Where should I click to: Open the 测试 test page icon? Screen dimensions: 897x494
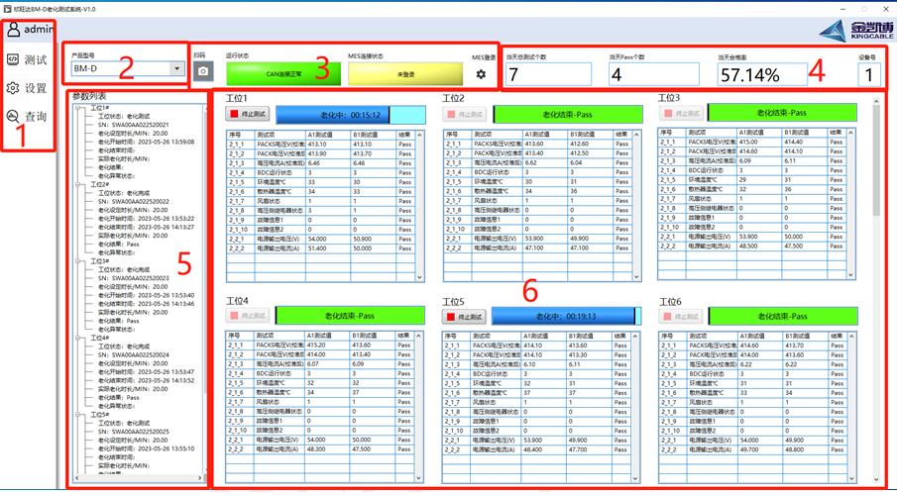[13, 59]
